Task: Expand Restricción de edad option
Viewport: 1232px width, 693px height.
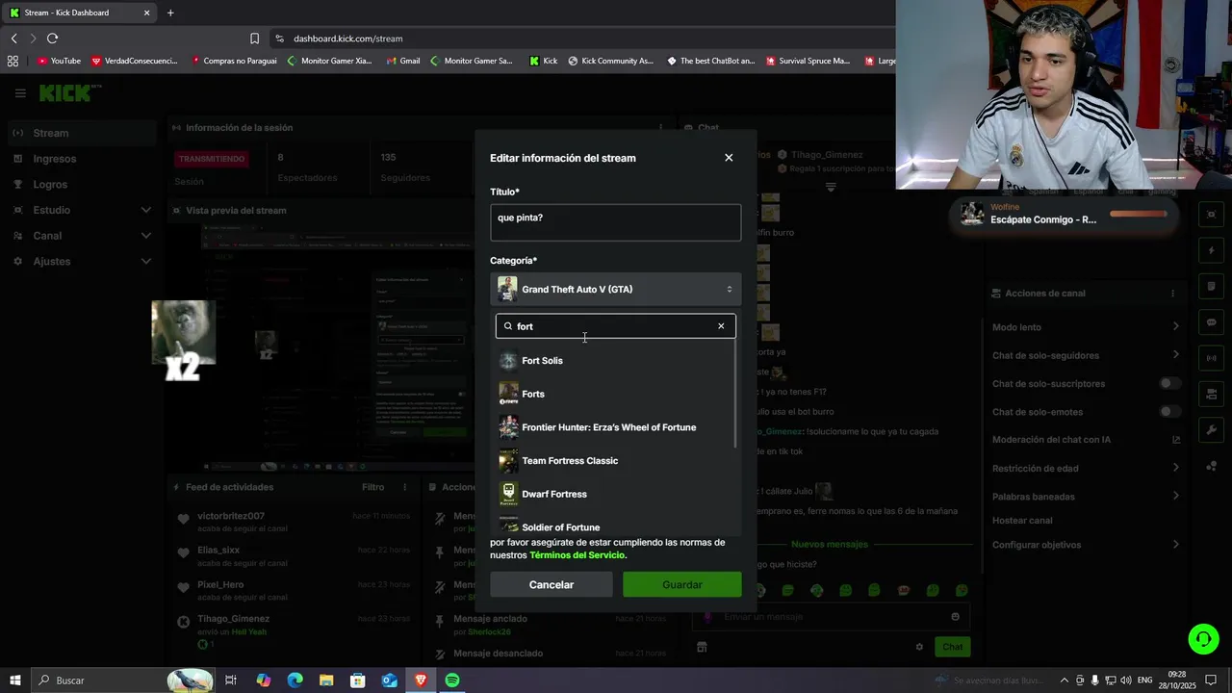Action: (1175, 468)
